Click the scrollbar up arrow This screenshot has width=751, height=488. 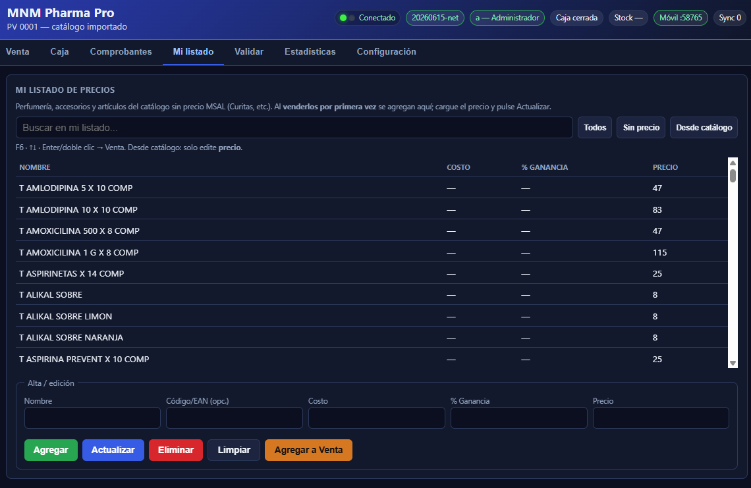click(733, 163)
